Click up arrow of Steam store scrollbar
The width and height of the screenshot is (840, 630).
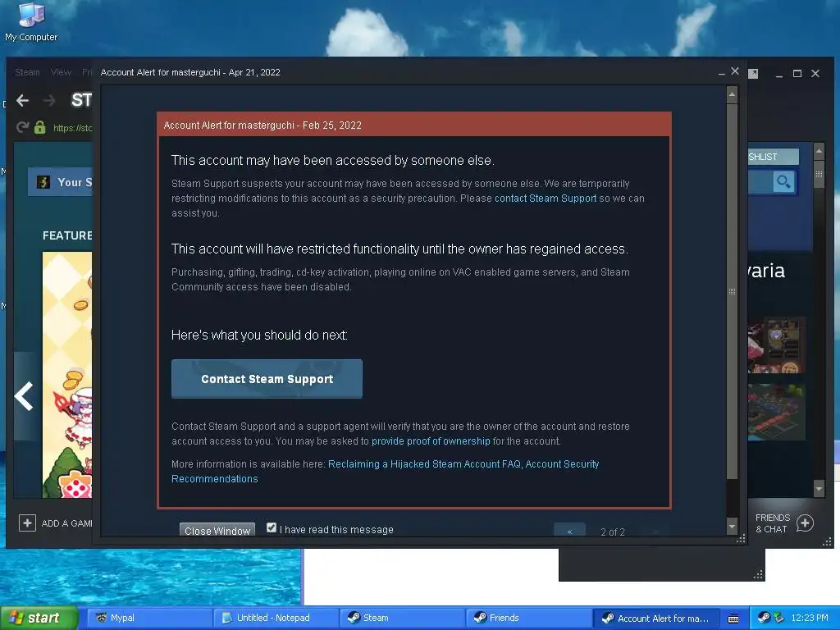coord(819,151)
